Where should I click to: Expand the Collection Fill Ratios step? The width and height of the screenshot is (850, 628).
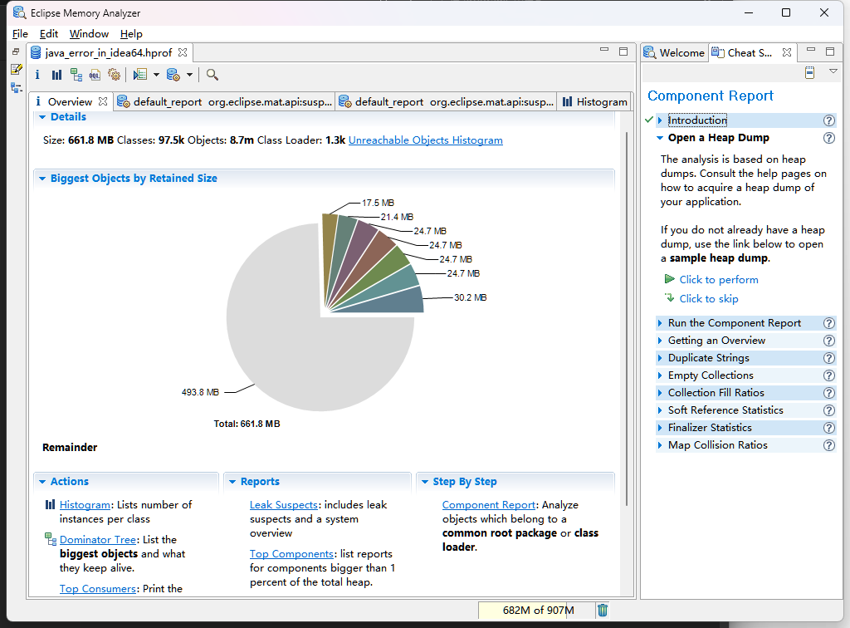pyautogui.click(x=660, y=393)
